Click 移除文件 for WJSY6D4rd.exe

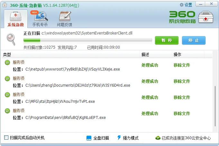[x=182, y=81]
